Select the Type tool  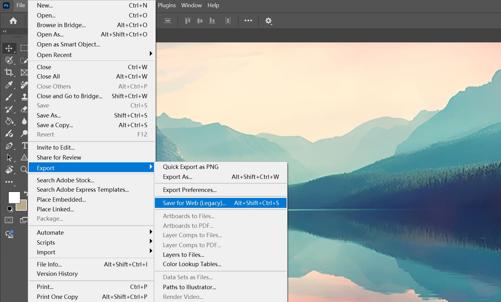pos(24,145)
